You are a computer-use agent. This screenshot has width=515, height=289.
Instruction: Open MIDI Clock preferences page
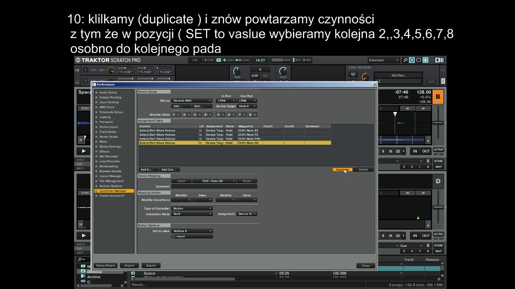click(107, 107)
